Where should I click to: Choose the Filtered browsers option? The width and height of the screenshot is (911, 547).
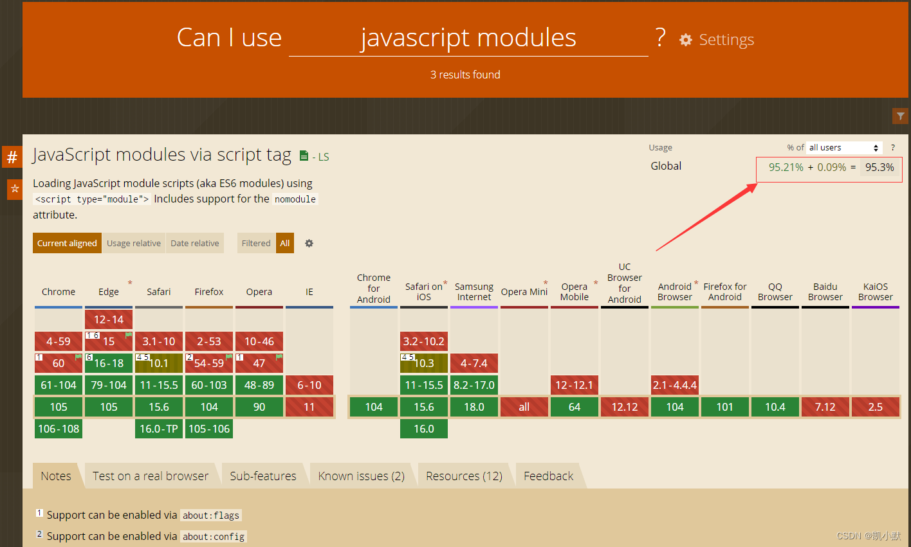[256, 243]
